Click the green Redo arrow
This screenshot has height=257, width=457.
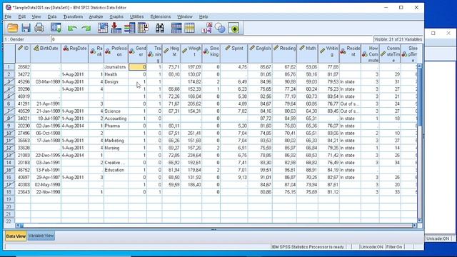86,29
